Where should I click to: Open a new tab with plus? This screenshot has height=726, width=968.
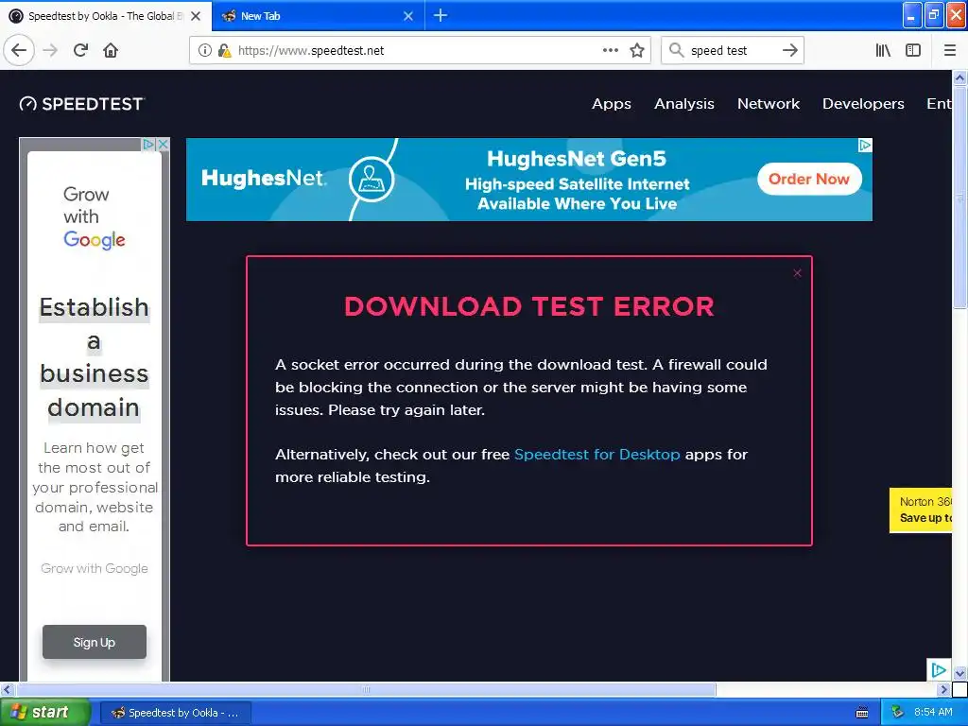(441, 15)
